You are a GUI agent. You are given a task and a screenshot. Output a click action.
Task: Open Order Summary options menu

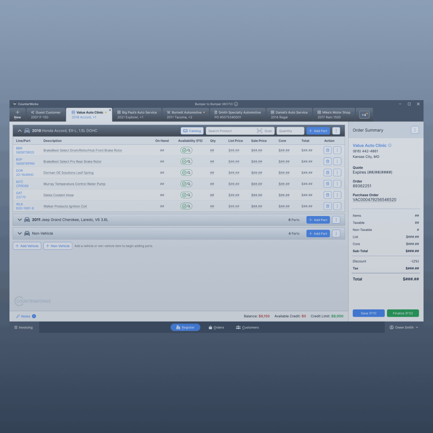tap(415, 130)
